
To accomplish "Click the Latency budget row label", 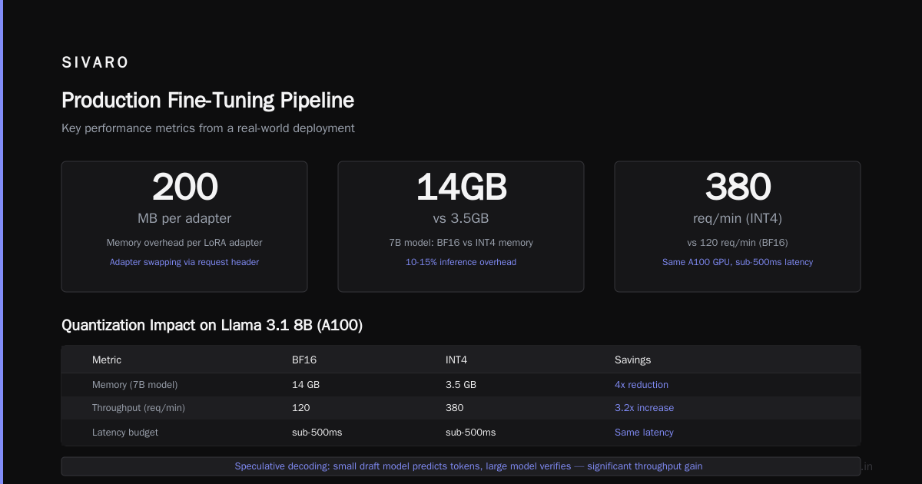I will pos(125,433).
